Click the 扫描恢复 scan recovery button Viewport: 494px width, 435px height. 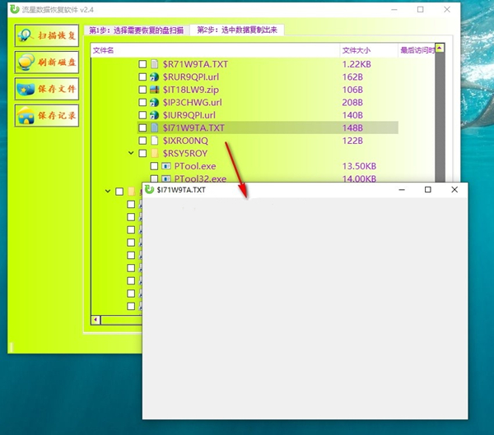pos(46,35)
